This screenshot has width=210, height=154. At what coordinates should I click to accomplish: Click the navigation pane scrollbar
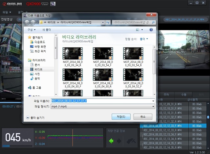coord(56,48)
